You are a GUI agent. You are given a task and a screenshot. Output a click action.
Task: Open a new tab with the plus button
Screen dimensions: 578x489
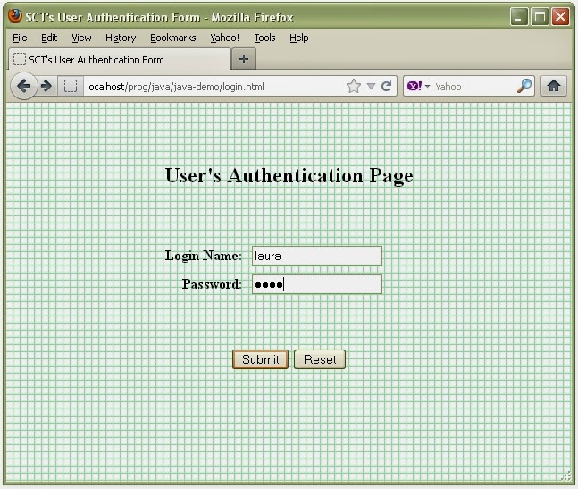[244, 59]
